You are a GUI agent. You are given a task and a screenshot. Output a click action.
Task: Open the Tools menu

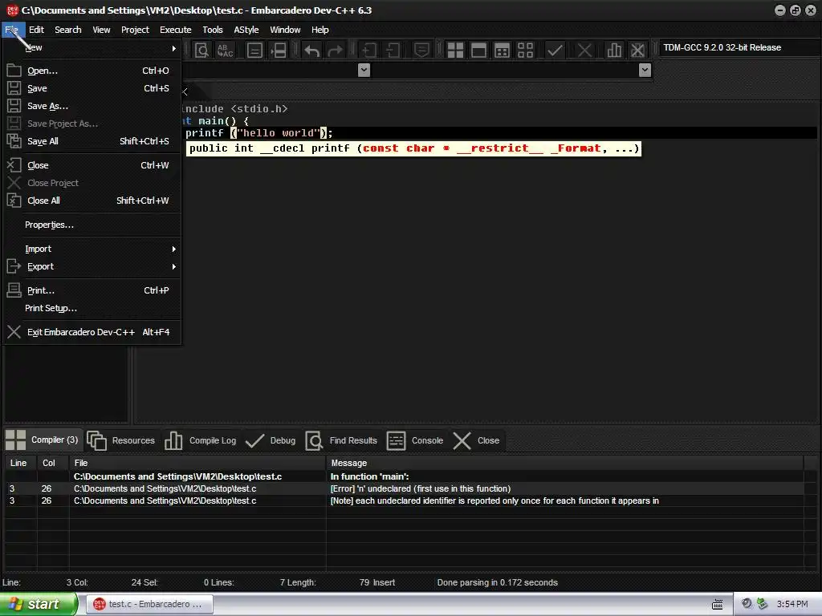coord(212,30)
